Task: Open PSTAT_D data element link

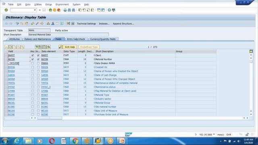Action: pos(46,87)
